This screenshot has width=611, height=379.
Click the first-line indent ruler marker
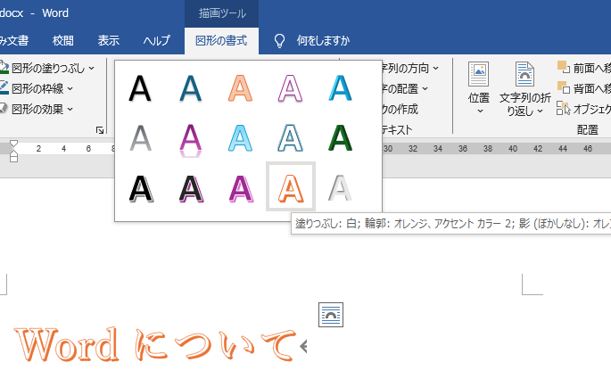(13, 144)
